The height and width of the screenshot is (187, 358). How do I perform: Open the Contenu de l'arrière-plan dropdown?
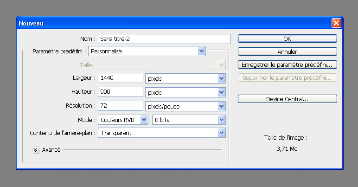coord(162,133)
